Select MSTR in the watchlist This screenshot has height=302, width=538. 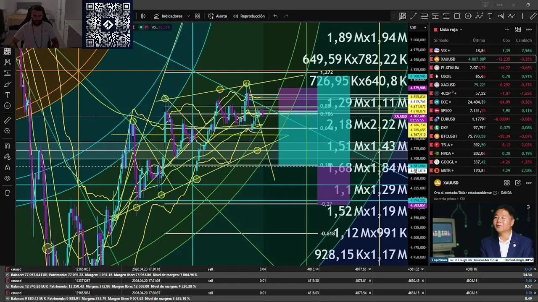pos(483,171)
